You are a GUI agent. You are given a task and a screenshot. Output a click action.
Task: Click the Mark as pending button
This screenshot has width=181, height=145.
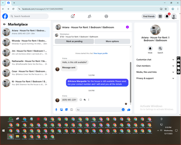click(x=74, y=41)
